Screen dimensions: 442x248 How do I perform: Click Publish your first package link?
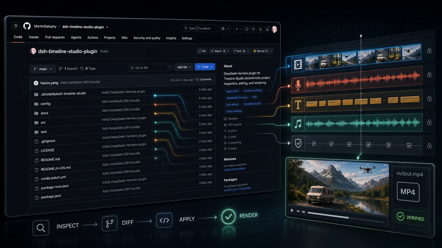[237, 189]
